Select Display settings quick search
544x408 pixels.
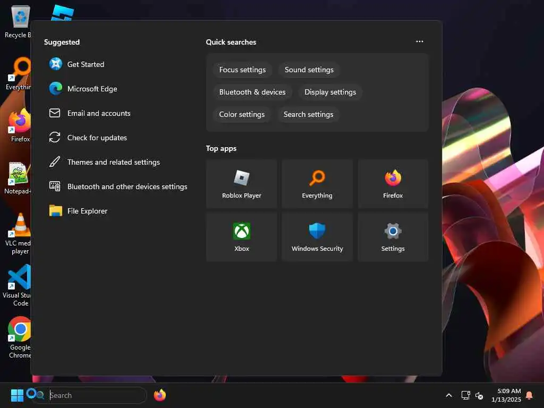[x=330, y=92]
